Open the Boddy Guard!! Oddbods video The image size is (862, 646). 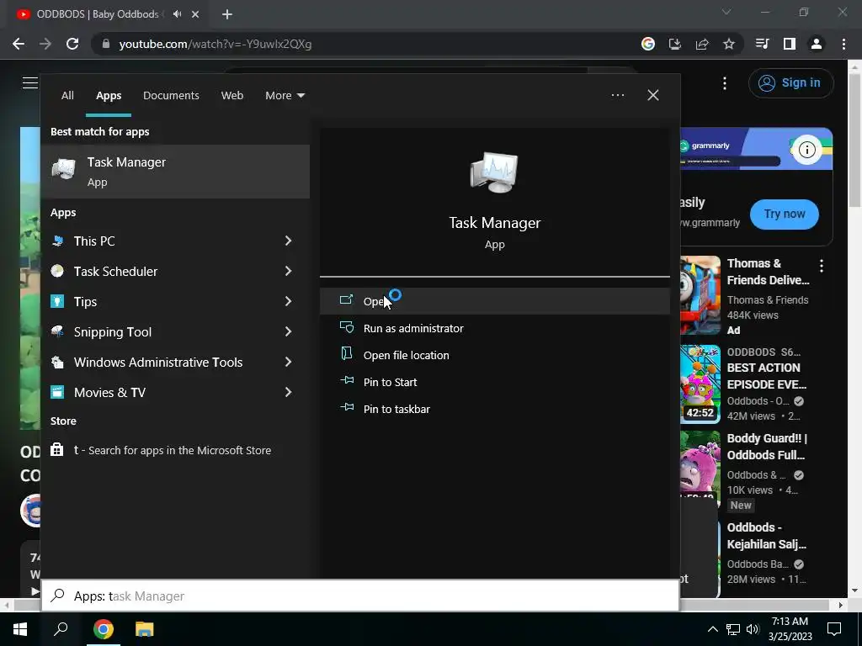[767, 447]
